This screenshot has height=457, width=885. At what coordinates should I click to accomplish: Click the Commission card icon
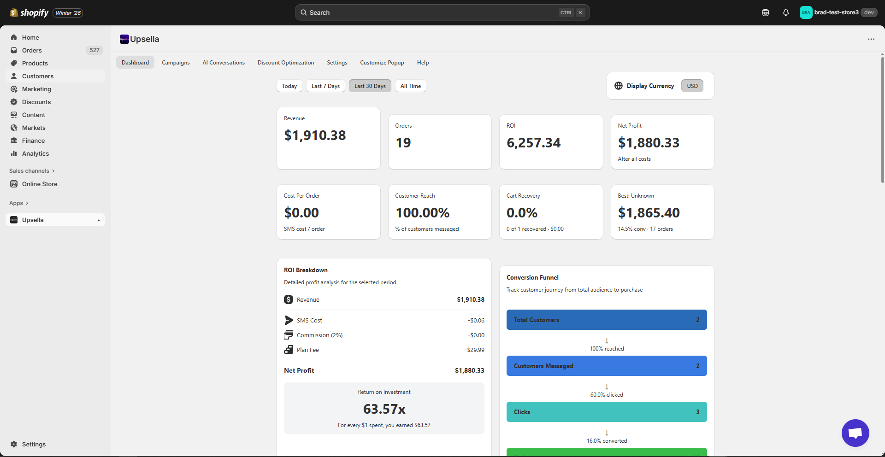(x=289, y=335)
